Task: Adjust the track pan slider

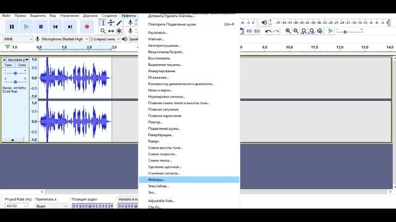Action: tap(15, 82)
